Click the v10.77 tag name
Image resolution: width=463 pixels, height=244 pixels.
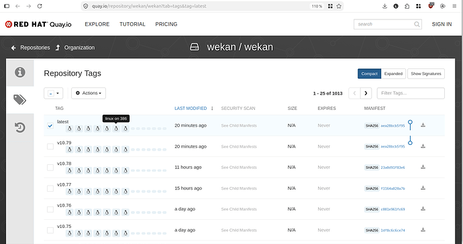coord(64,184)
